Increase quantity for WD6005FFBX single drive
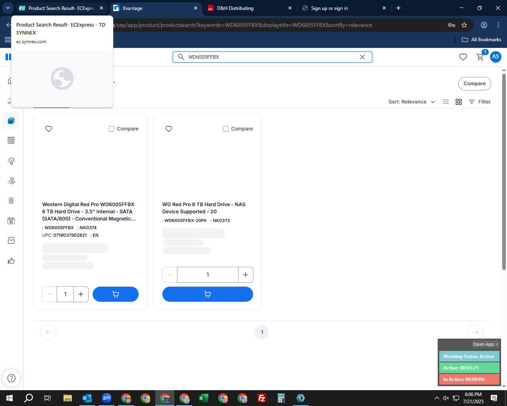 click(x=81, y=294)
